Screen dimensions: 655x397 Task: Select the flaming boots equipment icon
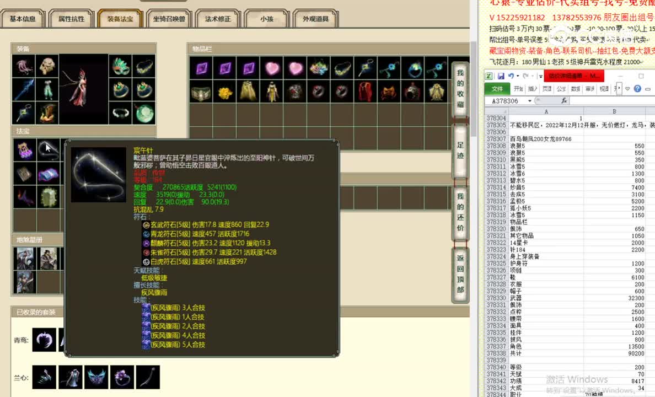(x=47, y=113)
